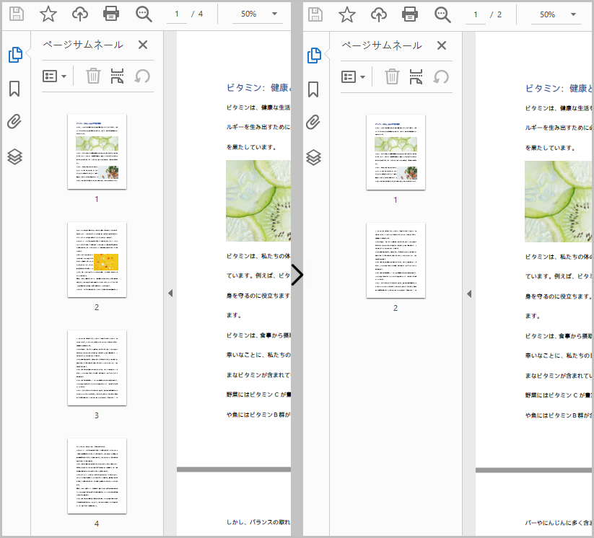The image size is (594, 538).
Task: Open the search magnifier tool
Action: pos(142,13)
